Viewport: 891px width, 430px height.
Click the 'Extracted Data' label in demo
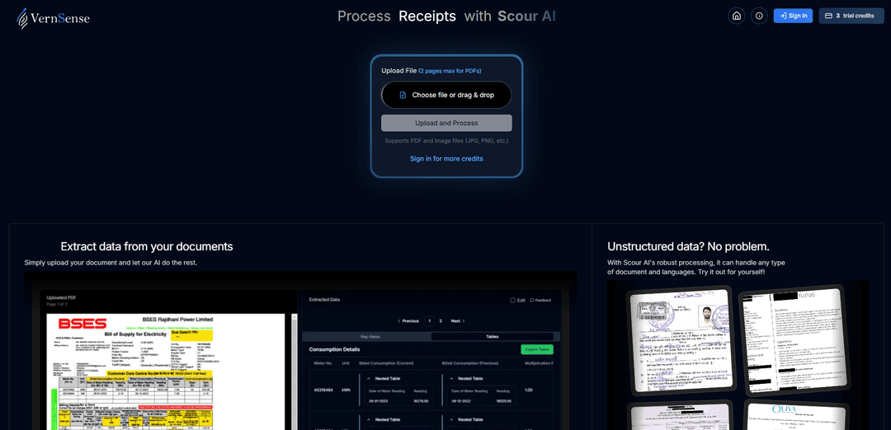pos(324,299)
